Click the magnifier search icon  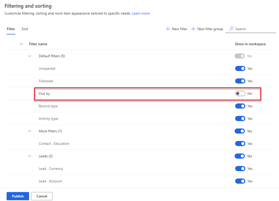click(x=231, y=29)
